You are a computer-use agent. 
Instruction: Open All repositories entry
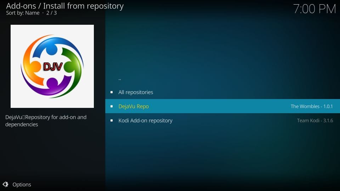pos(222,92)
